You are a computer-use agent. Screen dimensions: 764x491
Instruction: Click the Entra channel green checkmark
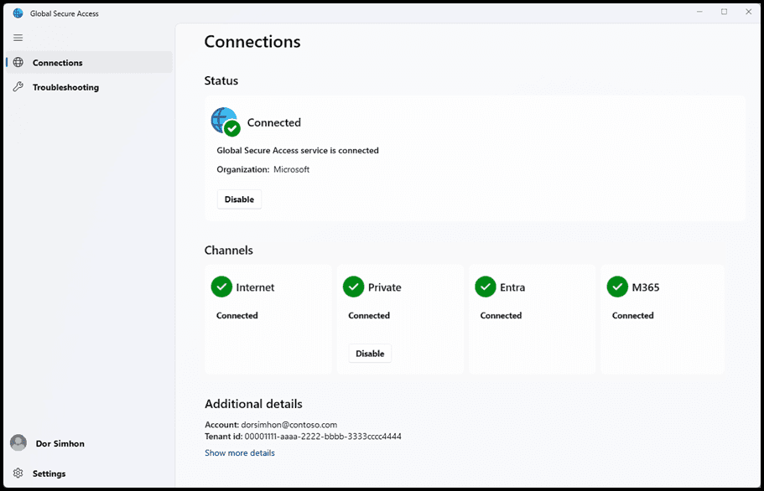pos(486,287)
